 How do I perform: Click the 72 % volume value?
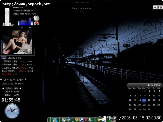[x=34, y=14]
